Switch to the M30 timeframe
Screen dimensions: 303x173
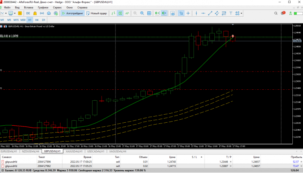(23, 20)
